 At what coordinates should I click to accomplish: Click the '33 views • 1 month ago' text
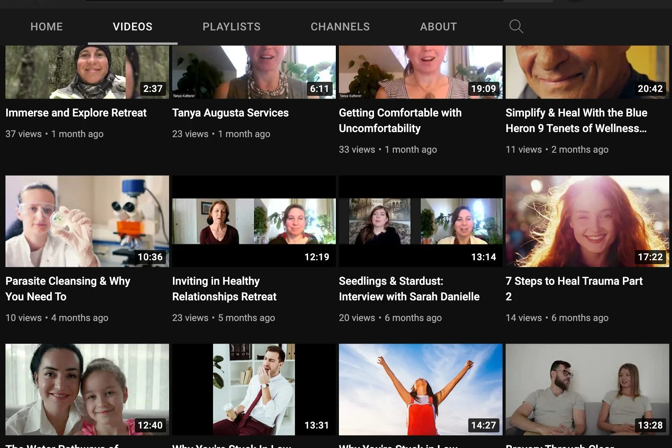[388, 150]
